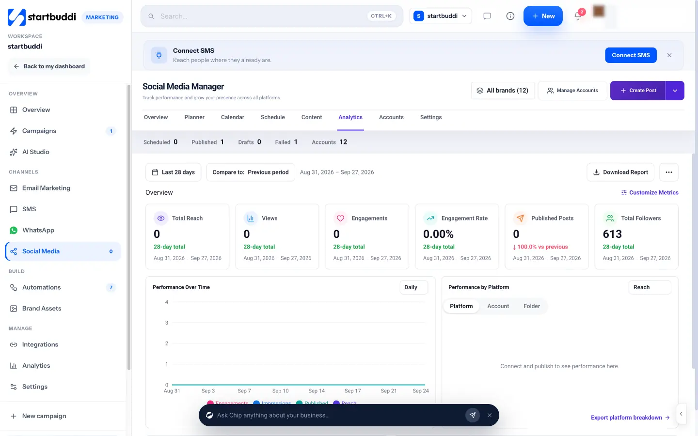Click Manage Accounts button
The width and height of the screenshot is (698, 436).
pos(572,91)
